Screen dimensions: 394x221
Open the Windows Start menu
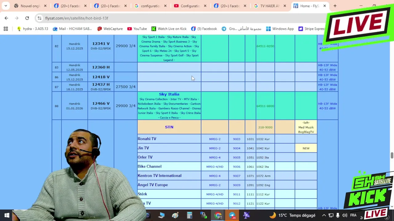7,215
